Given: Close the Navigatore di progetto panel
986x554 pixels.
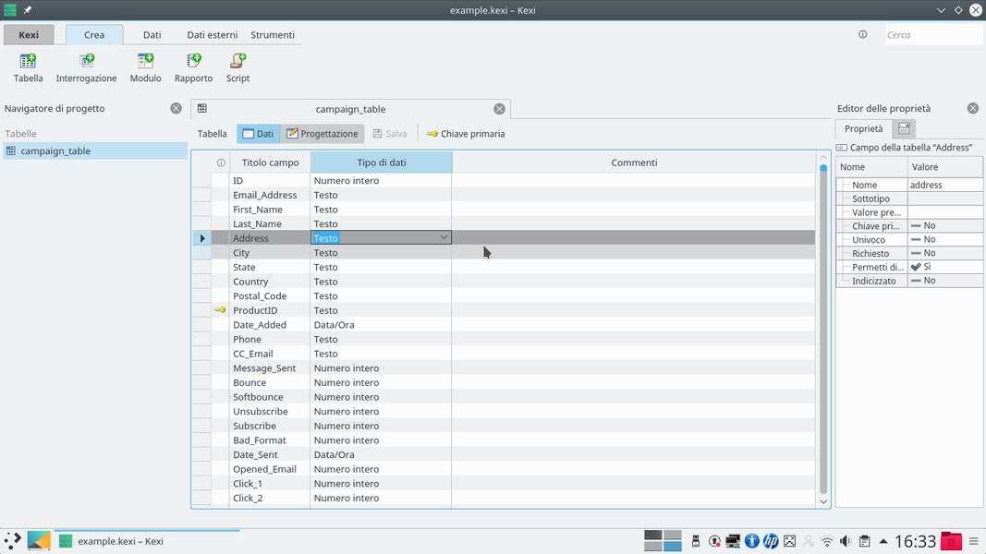Looking at the screenshot, I should pos(176,109).
